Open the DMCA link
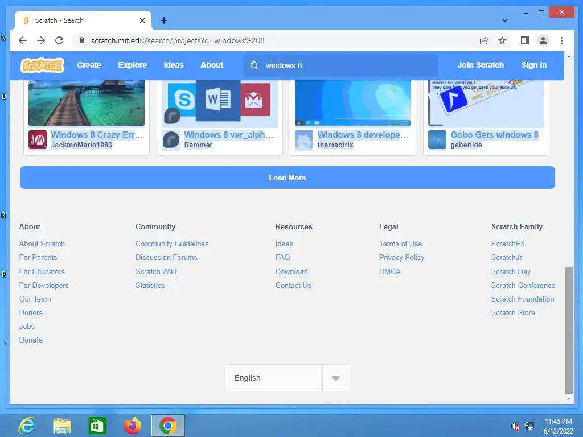Viewport: 583px width, 437px height. 389,271
